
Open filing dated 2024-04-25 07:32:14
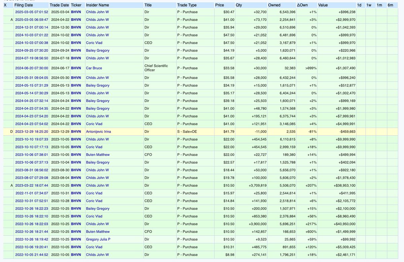click(x=32, y=101)
